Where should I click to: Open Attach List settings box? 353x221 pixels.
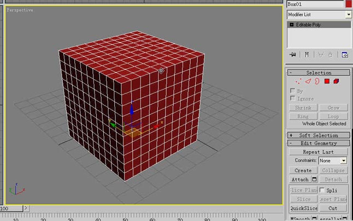coord(314,180)
